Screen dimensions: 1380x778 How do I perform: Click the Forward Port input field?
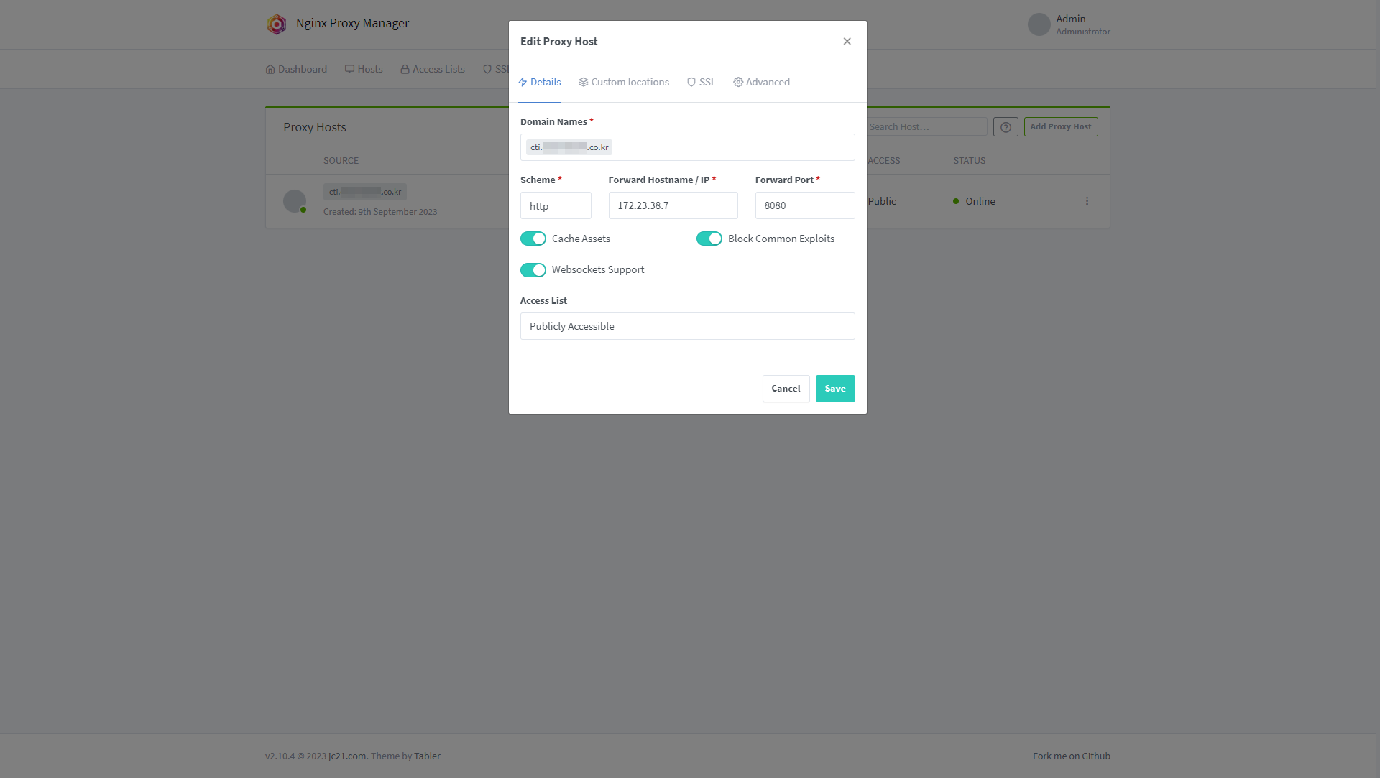pos(804,205)
